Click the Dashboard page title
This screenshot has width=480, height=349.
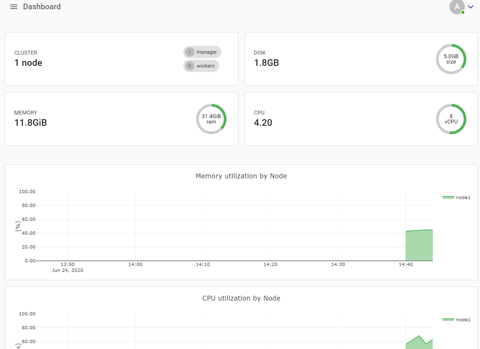pyautogui.click(x=42, y=7)
